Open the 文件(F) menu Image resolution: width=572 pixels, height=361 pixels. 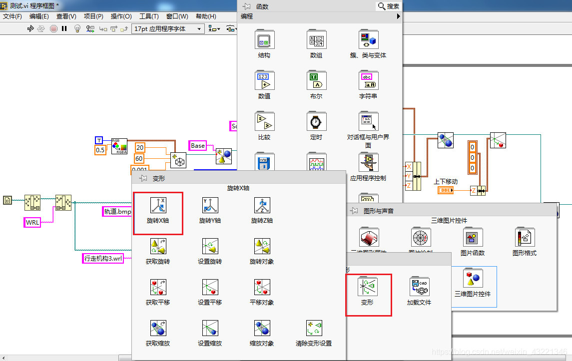(12, 16)
